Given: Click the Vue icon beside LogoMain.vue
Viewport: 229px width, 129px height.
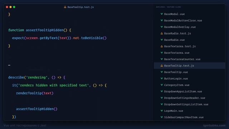Looking at the screenshot, I should [162, 111].
